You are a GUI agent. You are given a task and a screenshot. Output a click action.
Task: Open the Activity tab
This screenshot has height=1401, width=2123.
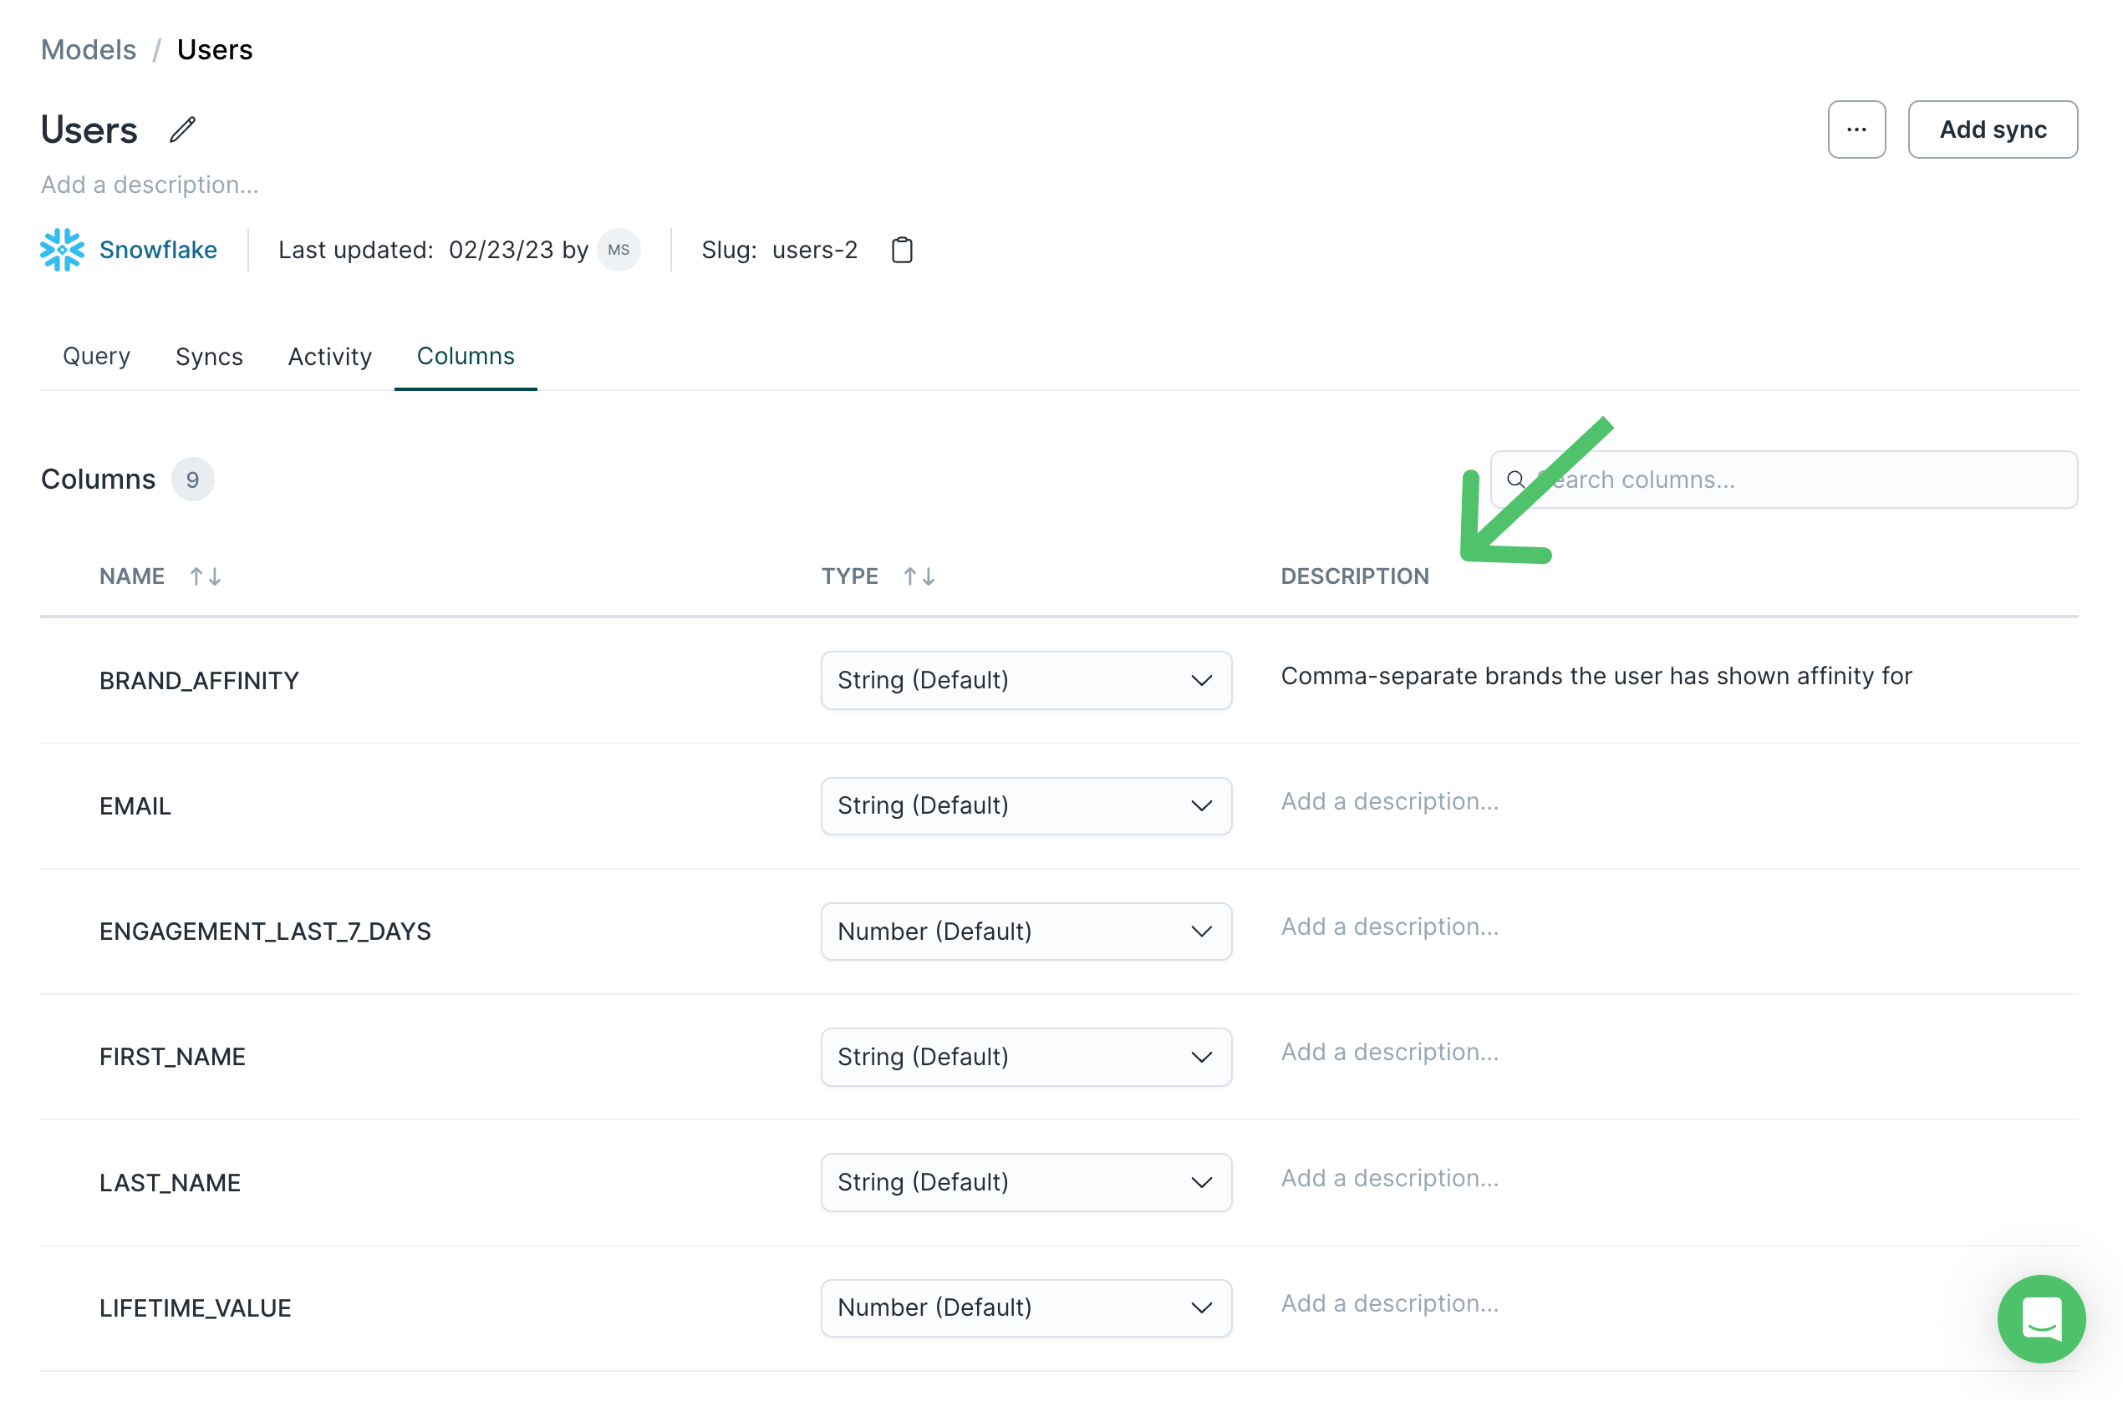coord(330,357)
